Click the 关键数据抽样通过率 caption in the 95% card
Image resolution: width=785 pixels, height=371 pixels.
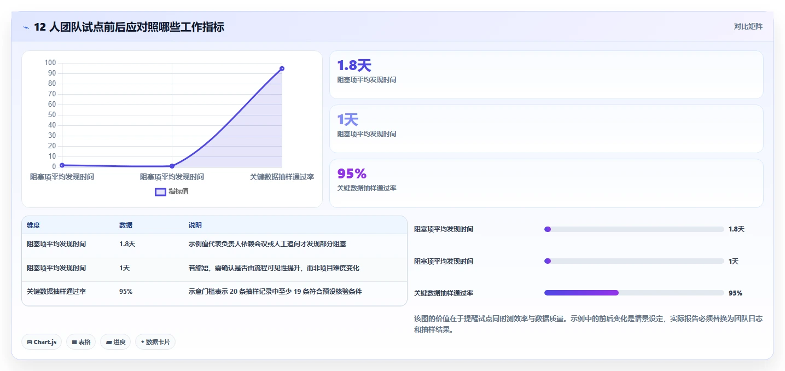point(367,188)
